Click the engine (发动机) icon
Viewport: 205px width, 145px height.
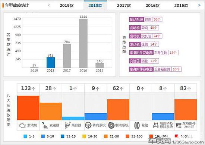pyautogui.click(x=22, y=125)
